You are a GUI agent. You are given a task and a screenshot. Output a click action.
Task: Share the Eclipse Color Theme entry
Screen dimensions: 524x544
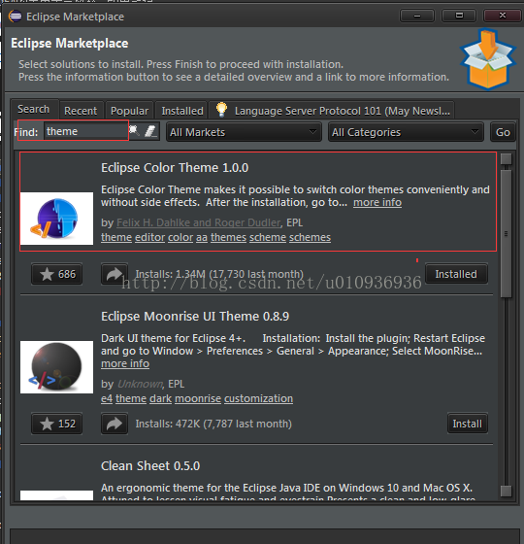point(115,274)
